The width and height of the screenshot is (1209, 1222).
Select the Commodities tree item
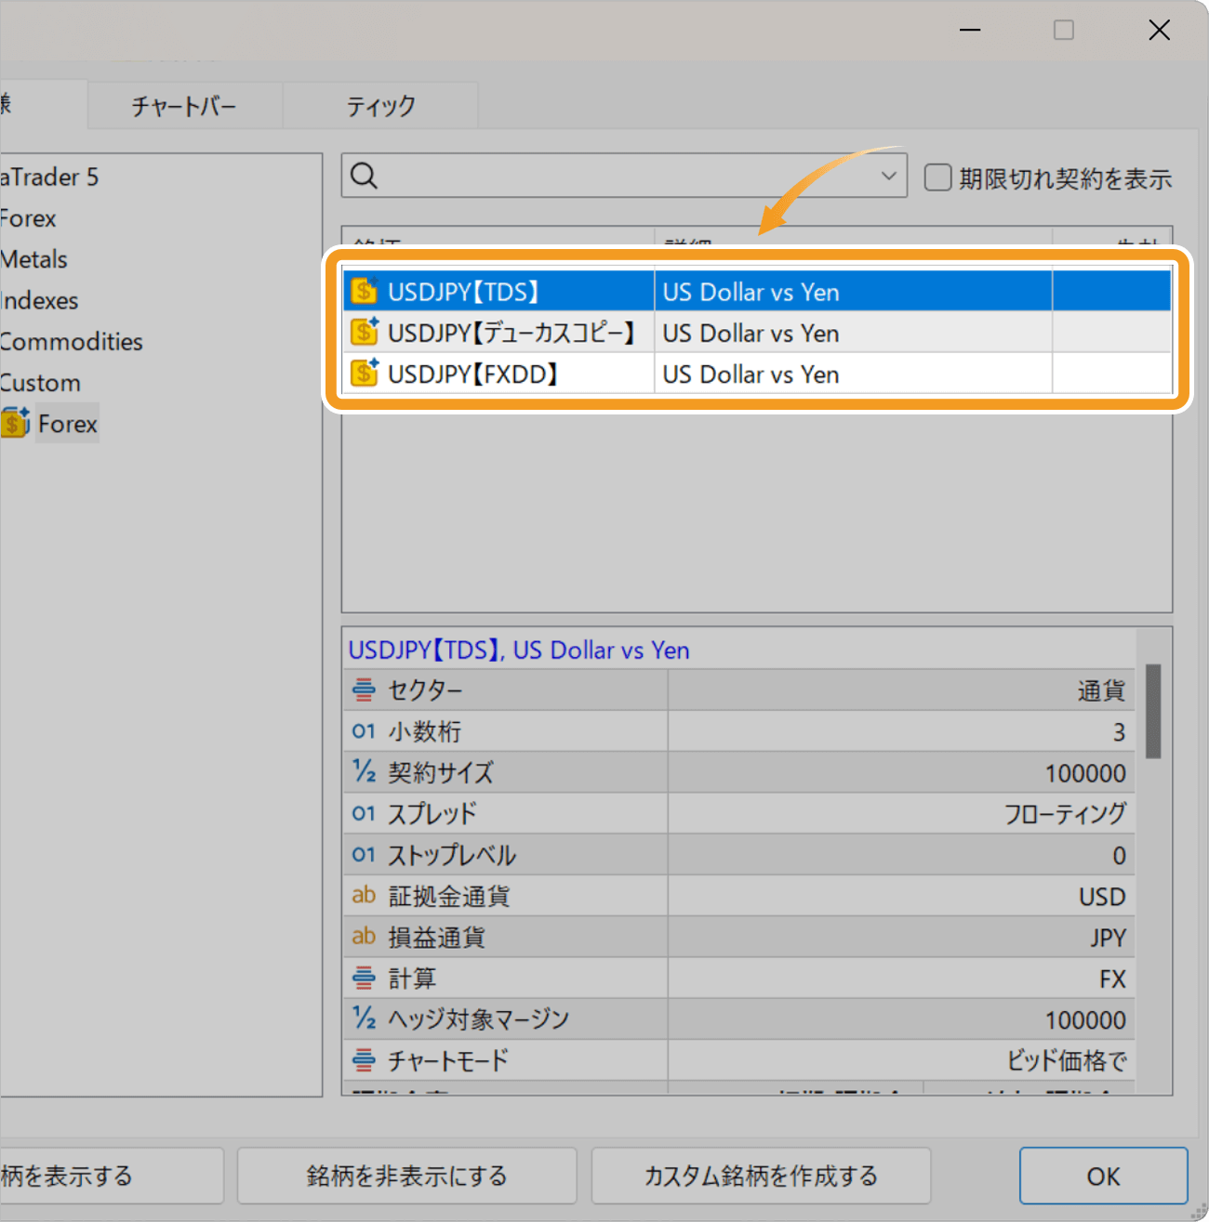[72, 341]
